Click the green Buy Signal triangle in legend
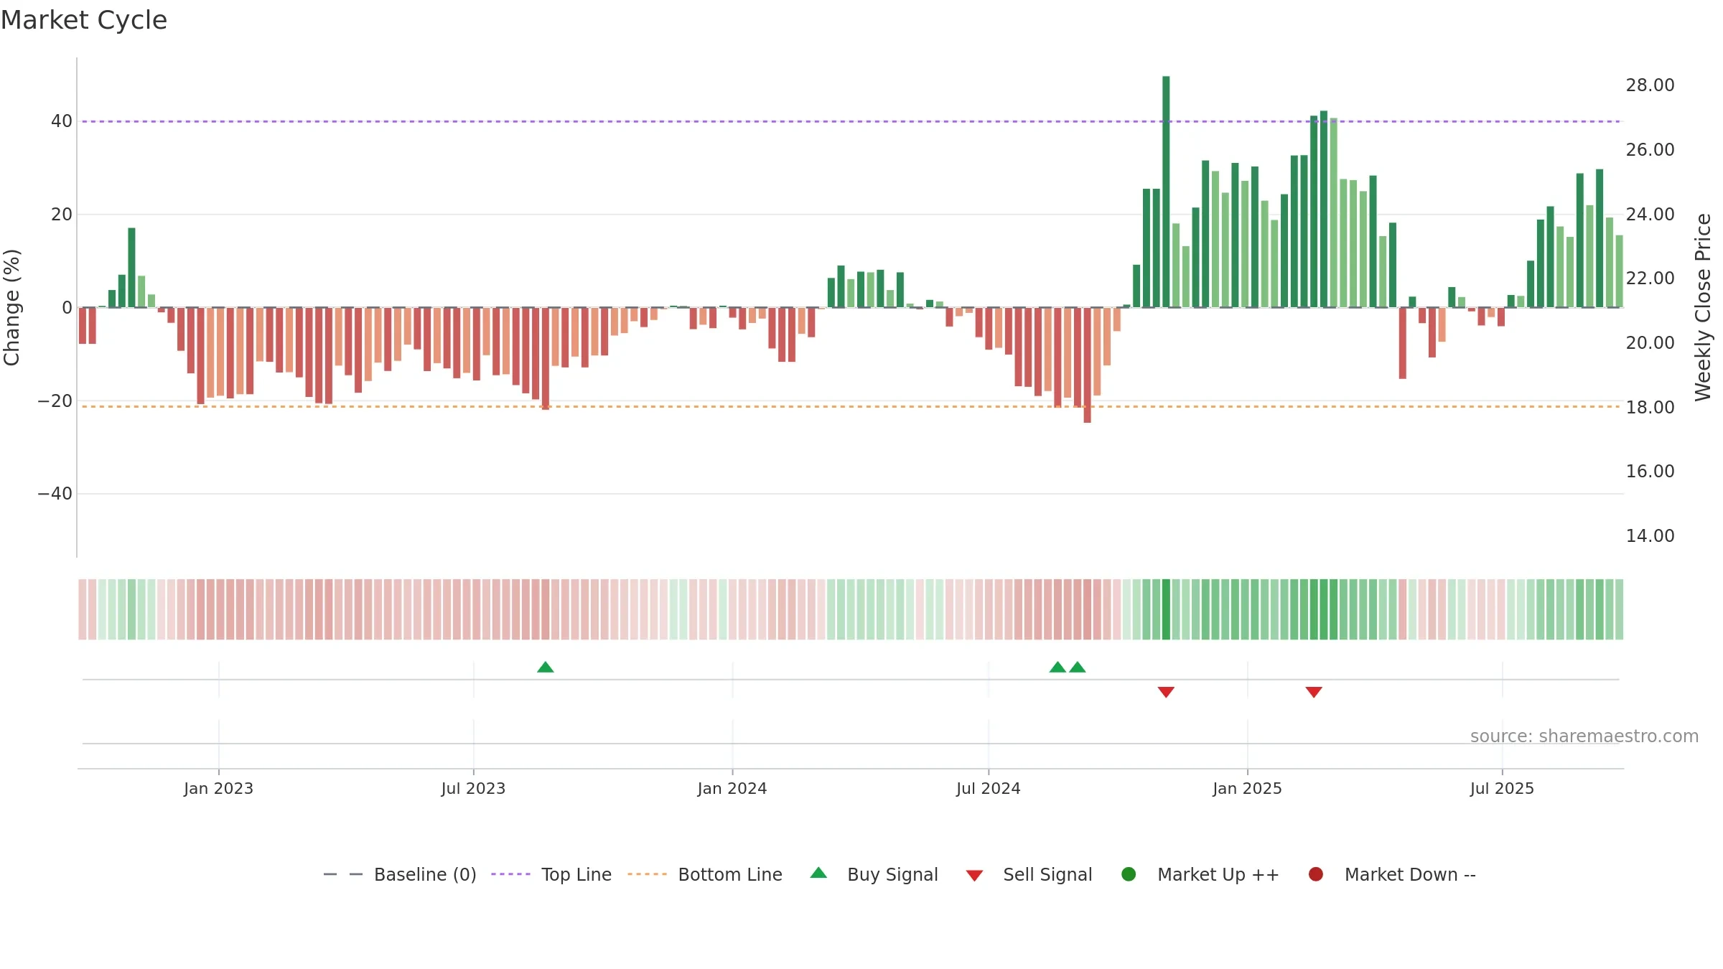Image resolution: width=1723 pixels, height=969 pixels. click(818, 873)
